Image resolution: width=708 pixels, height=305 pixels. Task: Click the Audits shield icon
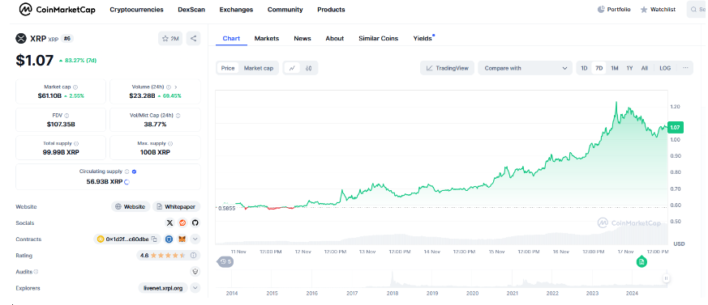pyautogui.click(x=195, y=272)
